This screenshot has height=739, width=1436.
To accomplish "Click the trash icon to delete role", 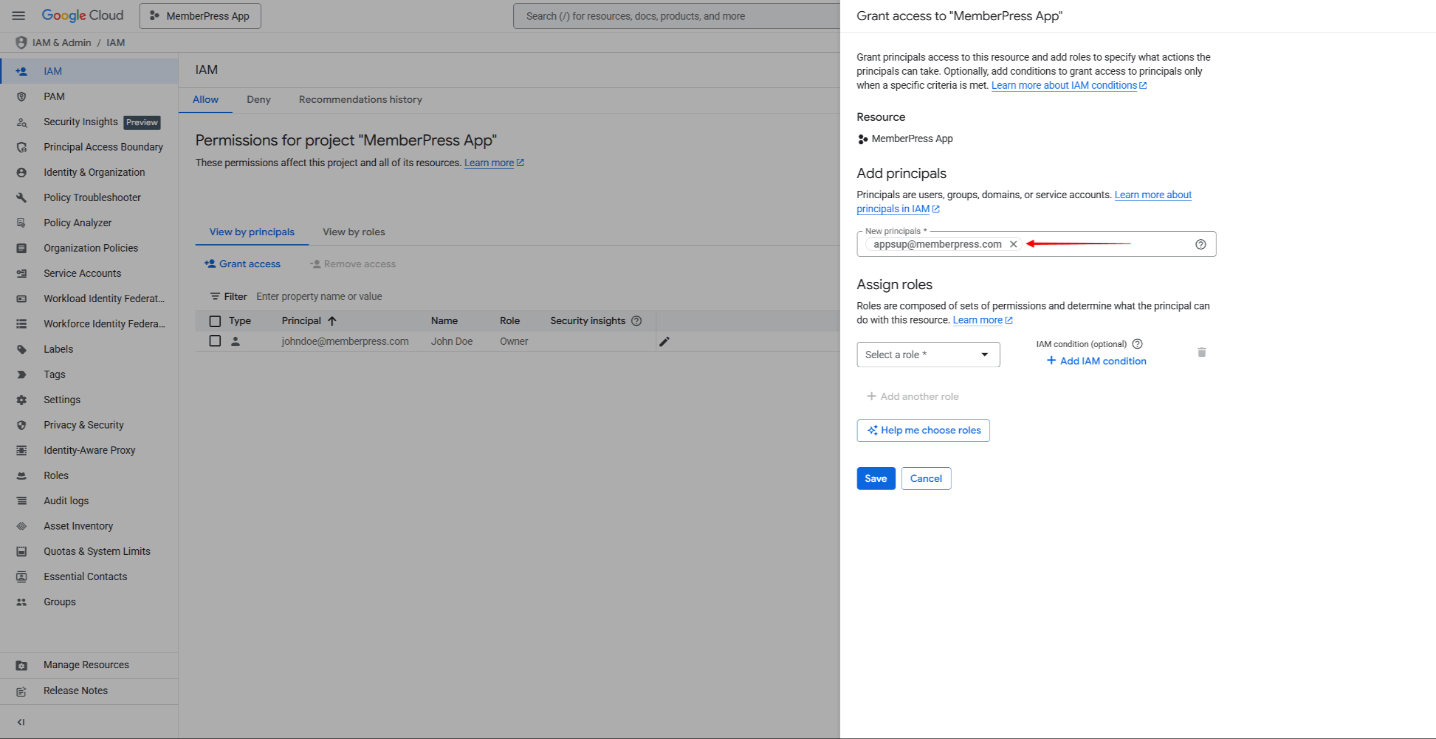I will click(x=1201, y=353).
